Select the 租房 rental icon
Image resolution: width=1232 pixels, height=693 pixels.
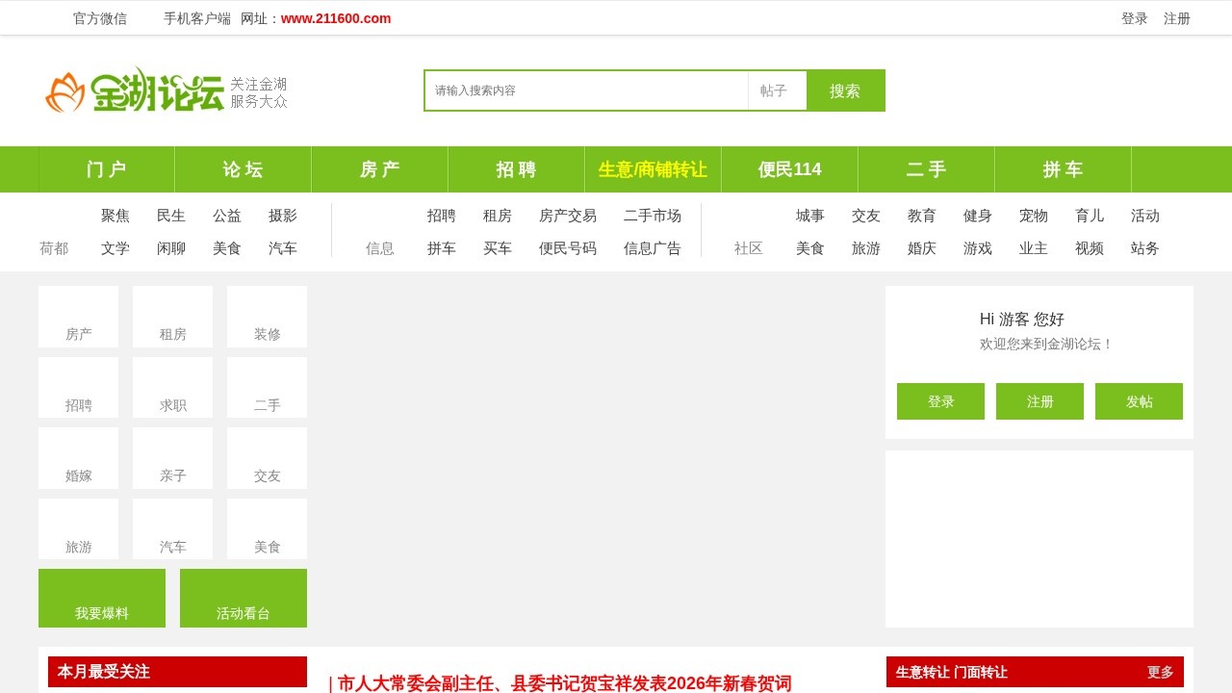172,317
